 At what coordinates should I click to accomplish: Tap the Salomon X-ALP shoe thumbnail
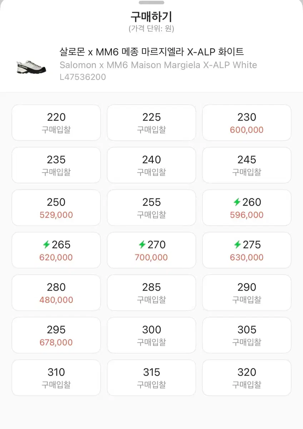point(32,66)
